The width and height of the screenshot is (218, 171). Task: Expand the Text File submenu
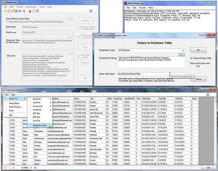[40, 103]
